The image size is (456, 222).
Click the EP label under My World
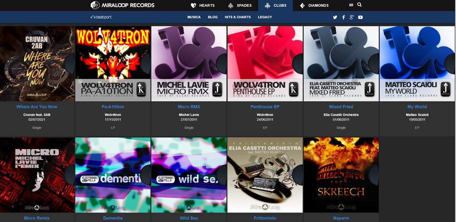click(417, 128)
